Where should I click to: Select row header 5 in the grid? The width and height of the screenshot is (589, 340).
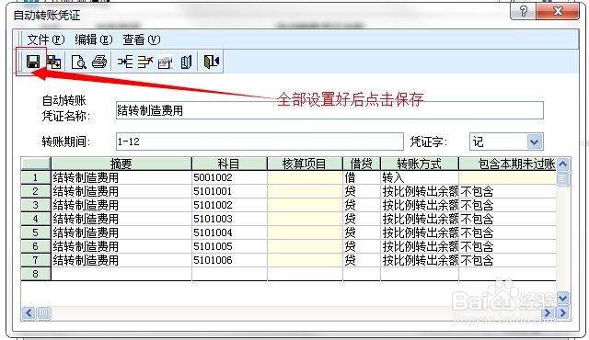36,232
